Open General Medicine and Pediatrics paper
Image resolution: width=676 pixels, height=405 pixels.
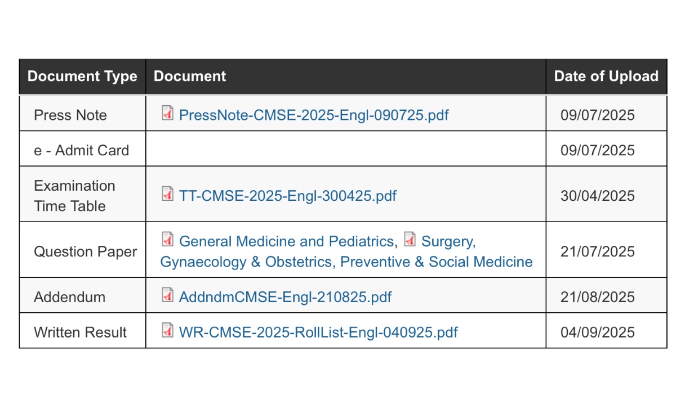click(286, 241)
